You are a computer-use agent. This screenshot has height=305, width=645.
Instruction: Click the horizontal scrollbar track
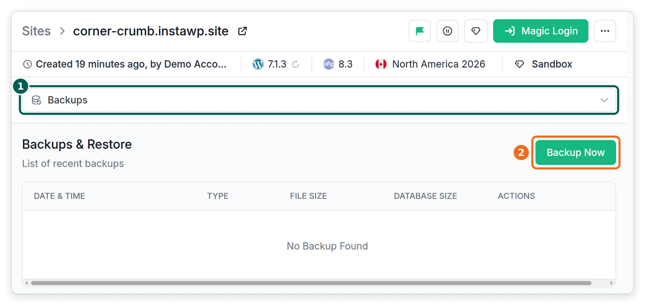[x=319, y=283]
